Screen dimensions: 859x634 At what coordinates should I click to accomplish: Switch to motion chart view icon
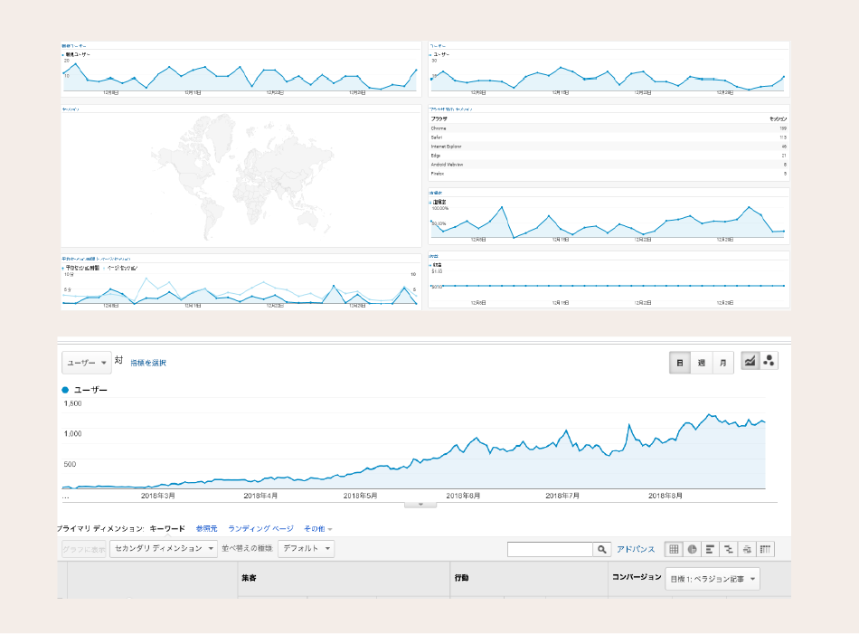pyautogui.click(x=769, y=362)
